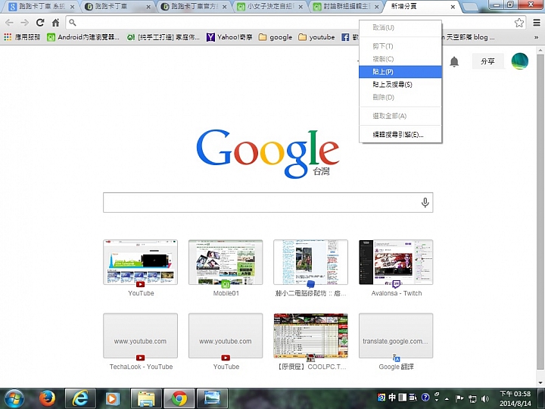Switch to the first 跑跑卡丁車 系統 tab
The width and height of the screenshot is (545, 409).
click(x=41, y=7)
